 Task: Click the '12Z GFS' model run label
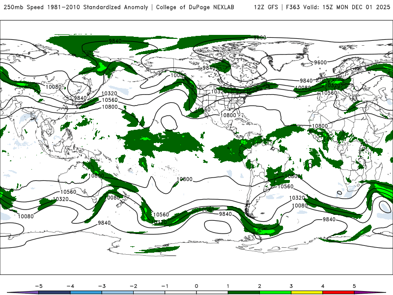point(266,7)
